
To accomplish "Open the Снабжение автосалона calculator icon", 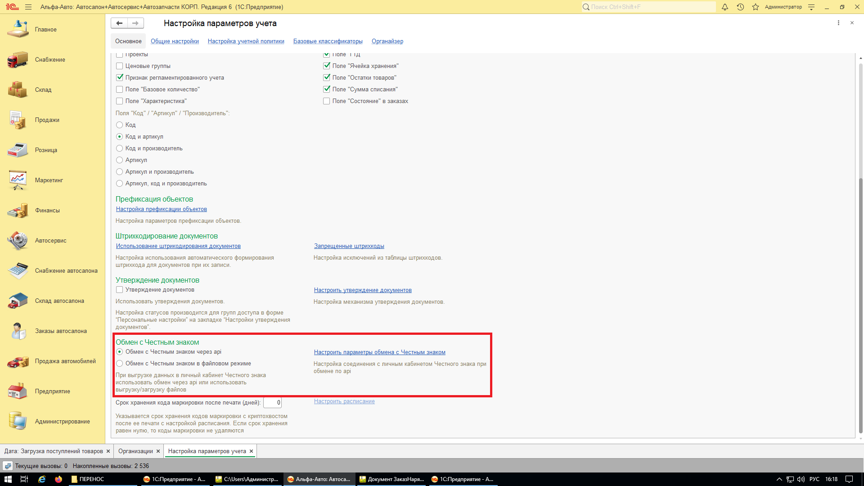I will [18, 270].
